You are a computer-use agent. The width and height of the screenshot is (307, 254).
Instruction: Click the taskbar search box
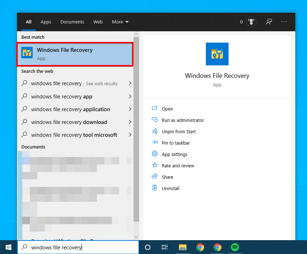tap(78, 247)
